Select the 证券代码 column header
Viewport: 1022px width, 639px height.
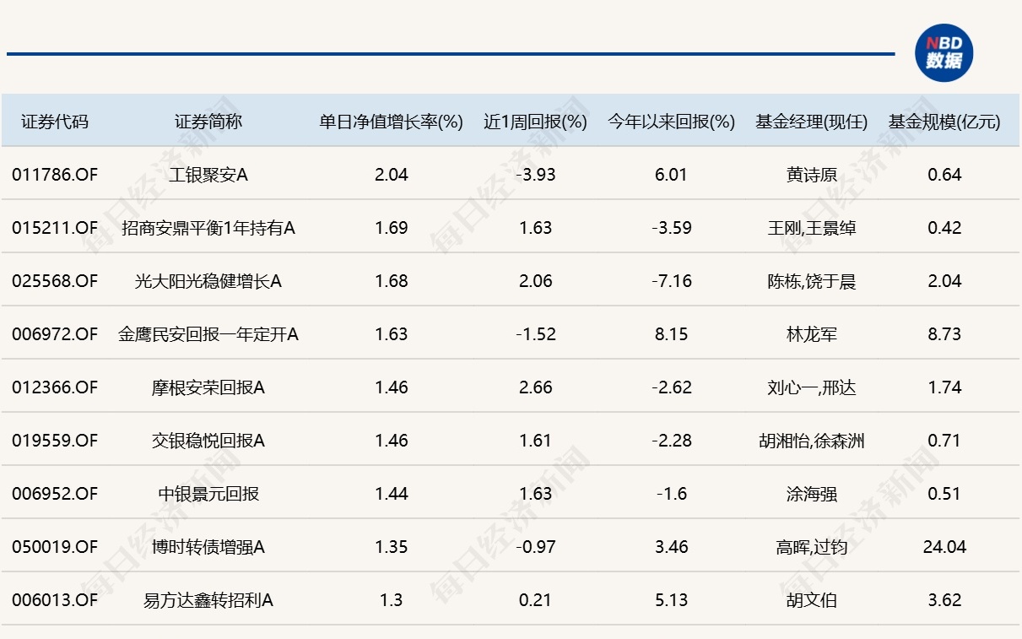click(x=55, y=122)
